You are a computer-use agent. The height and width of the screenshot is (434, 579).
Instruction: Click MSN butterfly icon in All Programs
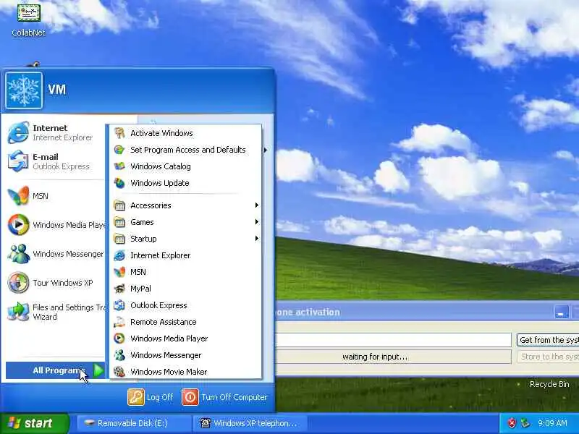coord(119,272)
